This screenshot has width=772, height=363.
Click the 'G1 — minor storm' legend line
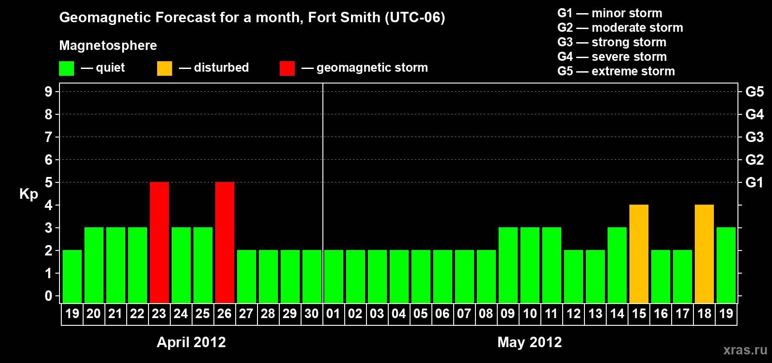610,13
